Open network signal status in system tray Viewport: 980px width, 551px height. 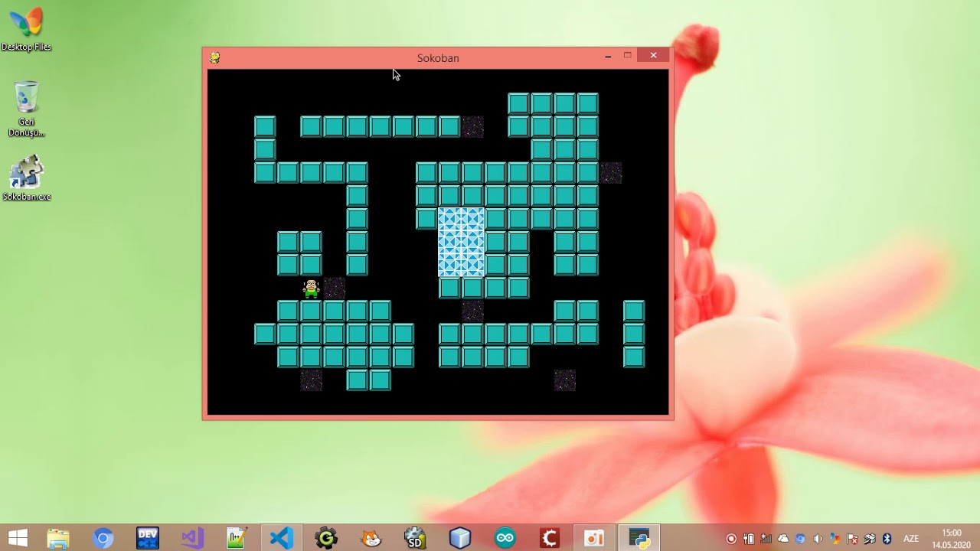point(766,539)
